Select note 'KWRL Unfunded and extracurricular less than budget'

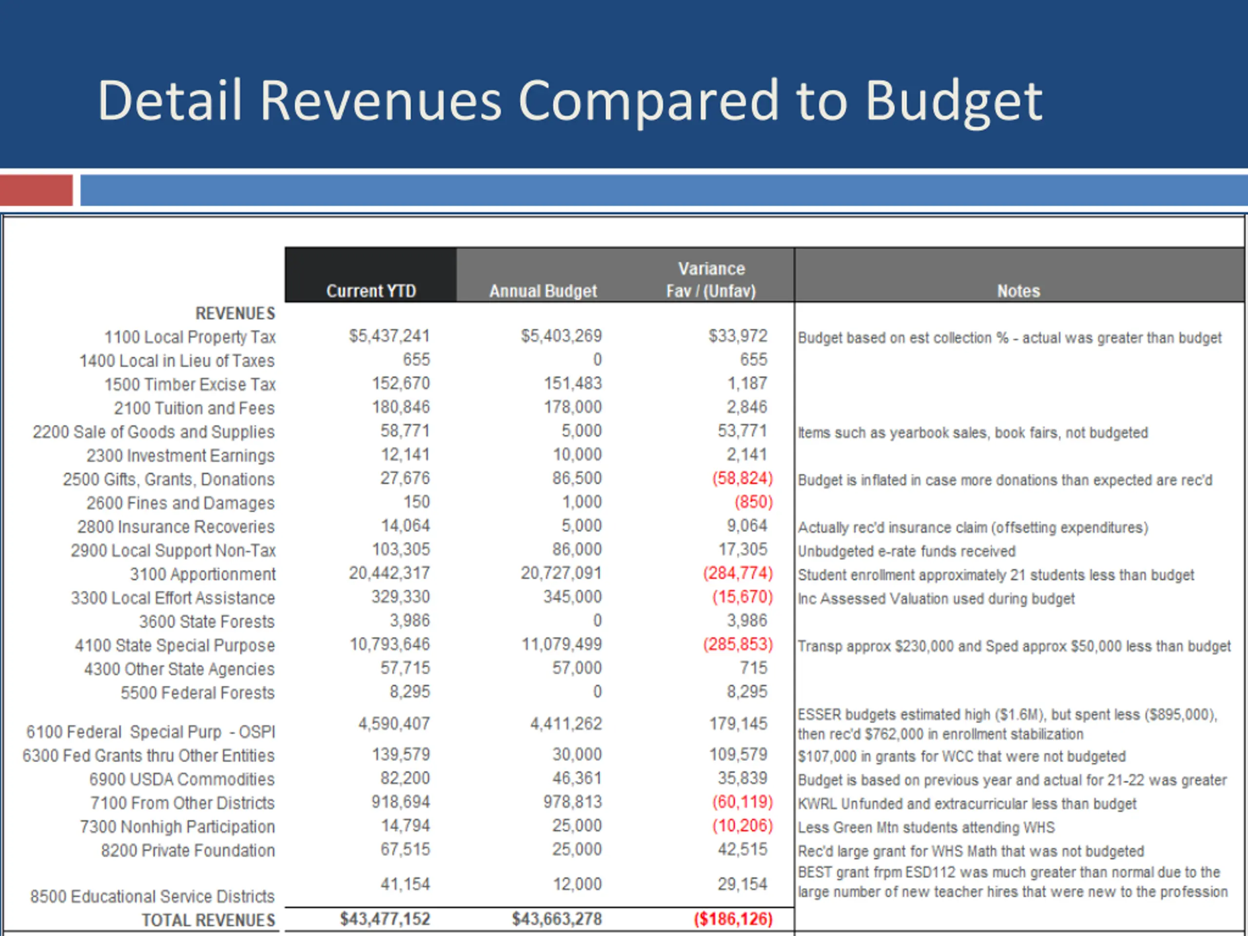967,804
